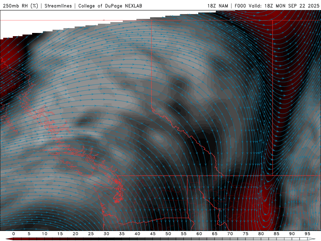Click the '80' label on the color scale
The height and width of the screenshot is (241, 321).
tap(261, 234)
